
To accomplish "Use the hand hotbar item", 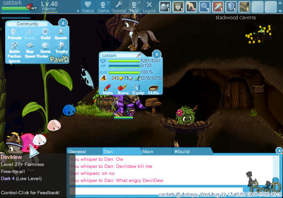I will [191, 7].
